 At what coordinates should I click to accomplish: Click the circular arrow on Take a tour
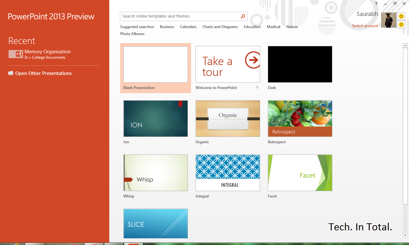[x=253, y=60]
